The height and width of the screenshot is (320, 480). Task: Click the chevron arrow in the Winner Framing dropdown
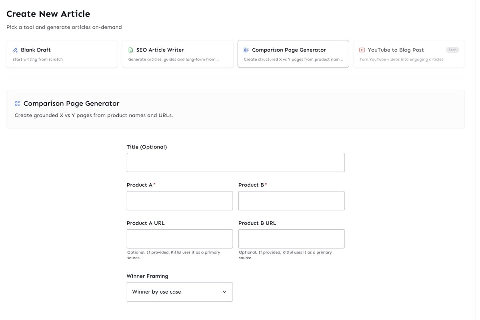224,292
